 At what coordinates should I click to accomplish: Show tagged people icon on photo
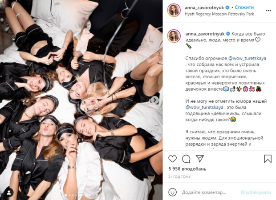click(9, 192)
